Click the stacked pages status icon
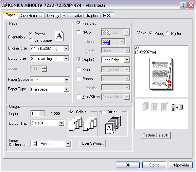The width and height of the screenshot is (196, 172). (x=145, y=107)
